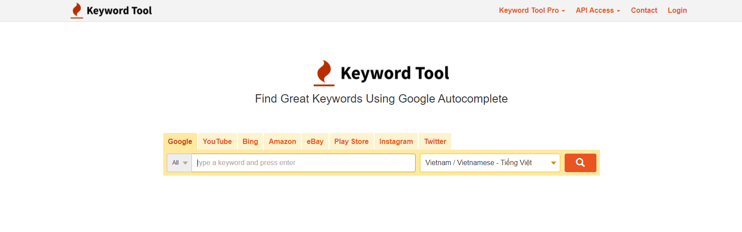Click the orange magnifier search button
This screenshot has height=232, width=742.
580,163
